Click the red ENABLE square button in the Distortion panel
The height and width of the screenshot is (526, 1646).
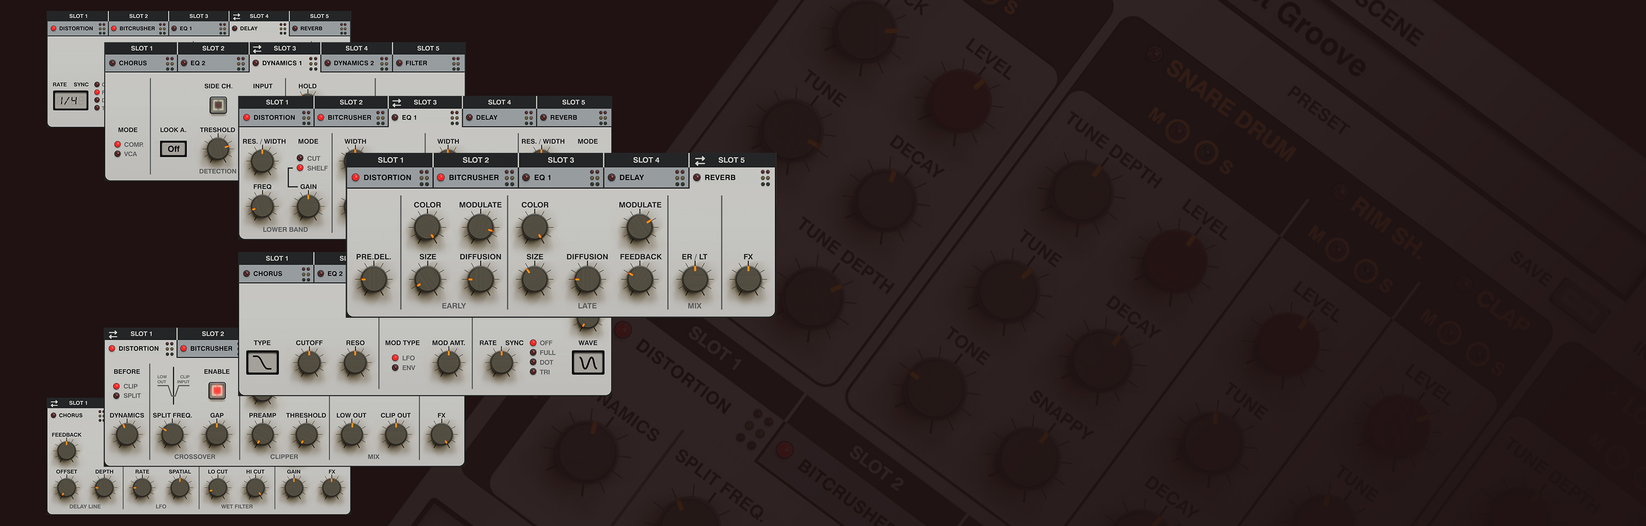click(217, 390)
